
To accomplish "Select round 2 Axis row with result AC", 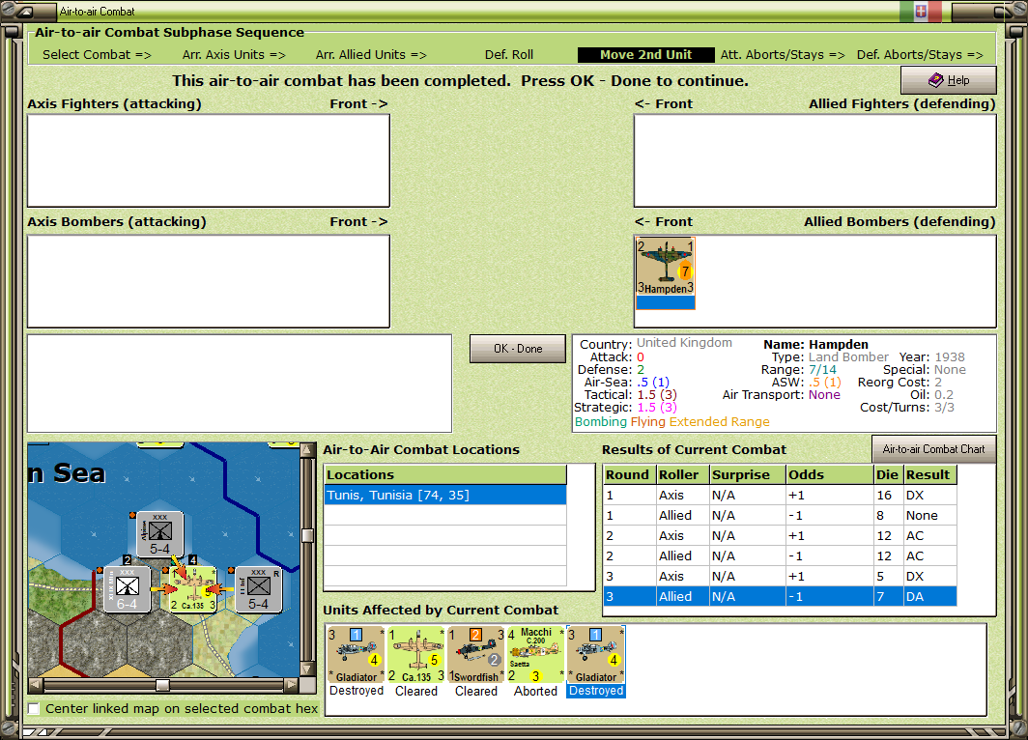I will tap(780, 535).
